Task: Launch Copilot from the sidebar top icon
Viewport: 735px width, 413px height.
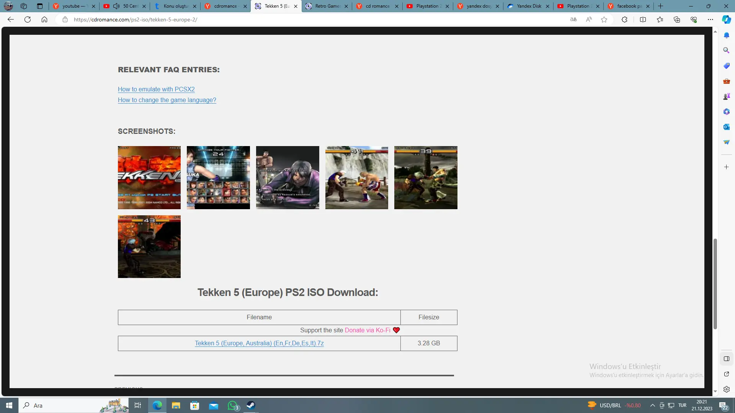Action: point(726,20)
